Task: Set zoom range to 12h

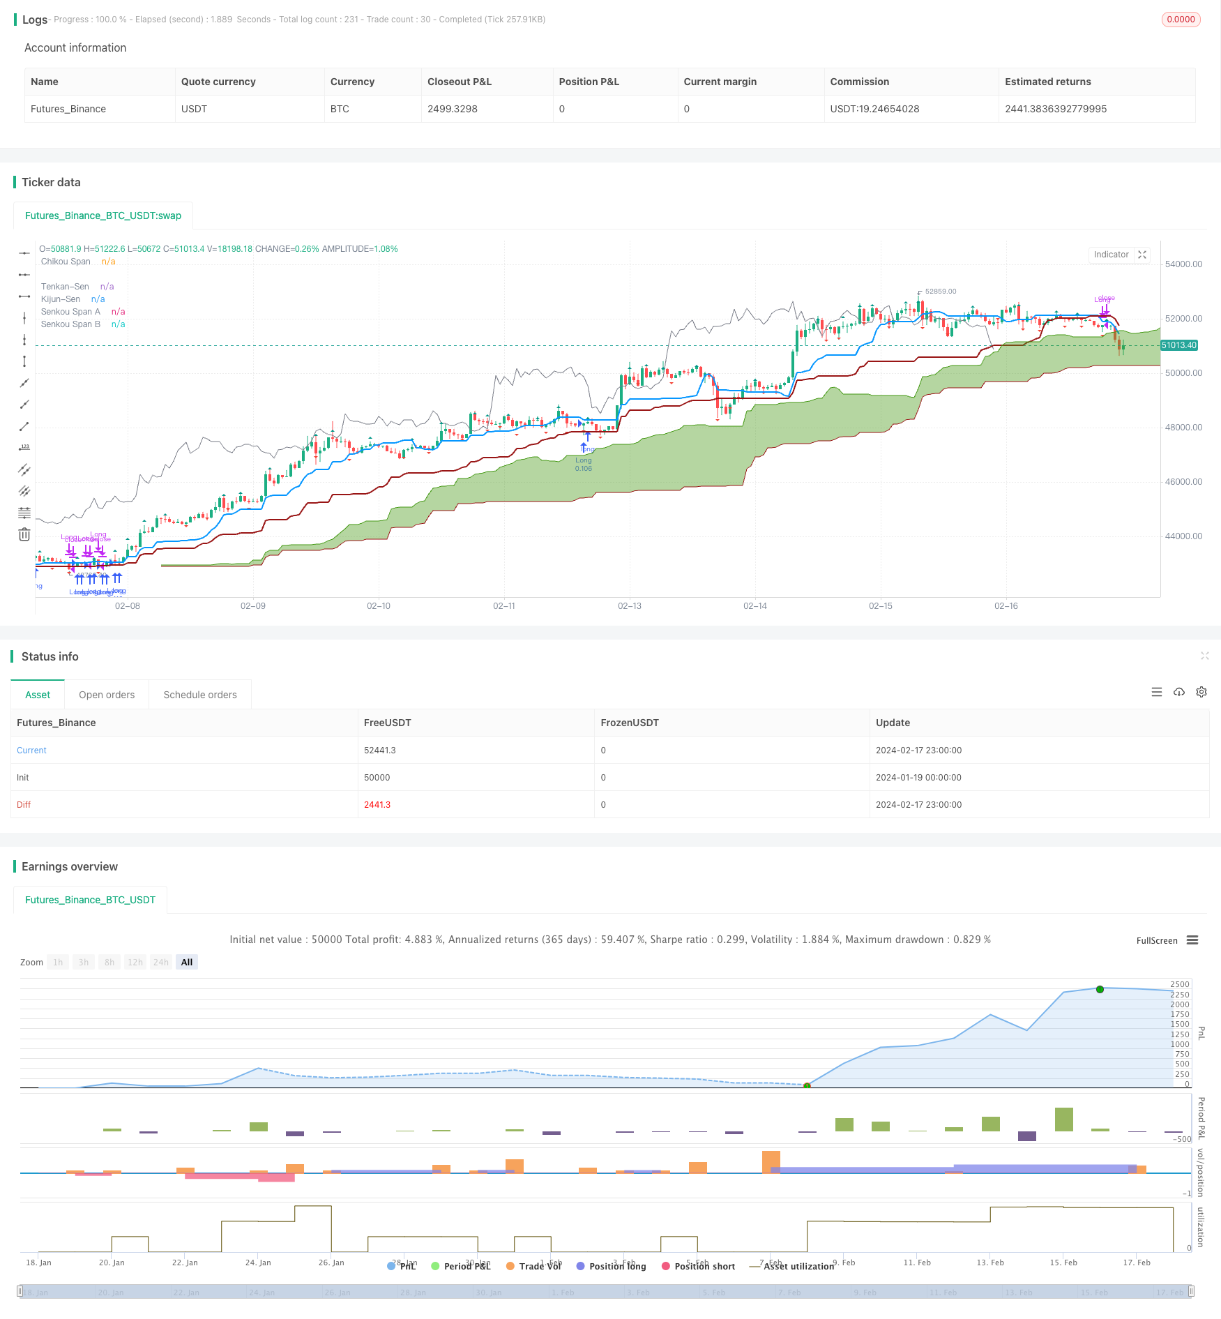Action: pos(135,962)
